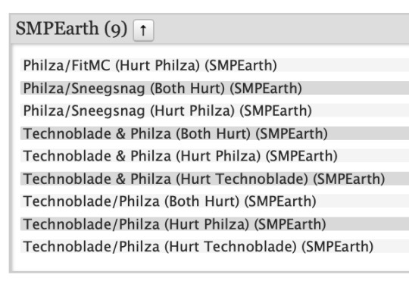
Task: Select Philza/Sneegsnag (Both Hurt) entry
Action: click(163, 88)
